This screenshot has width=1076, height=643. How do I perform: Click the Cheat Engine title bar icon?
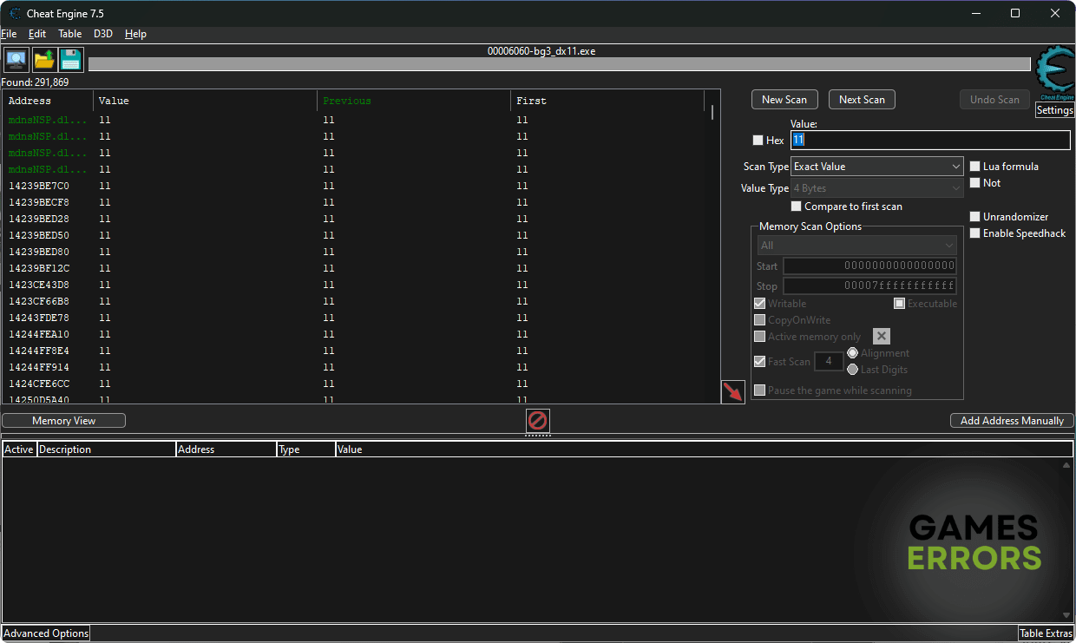click(x=16, y=13)
